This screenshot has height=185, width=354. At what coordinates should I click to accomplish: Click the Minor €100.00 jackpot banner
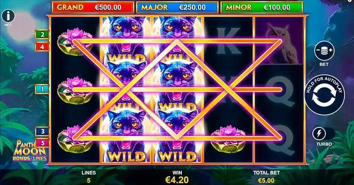click(x=262, y=8)
